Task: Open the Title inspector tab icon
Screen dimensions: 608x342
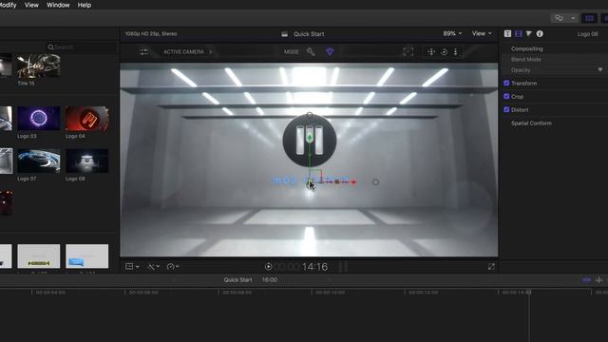Action: click(507, 34)
